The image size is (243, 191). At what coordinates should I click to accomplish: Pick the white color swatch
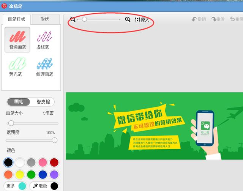point(20,163)
